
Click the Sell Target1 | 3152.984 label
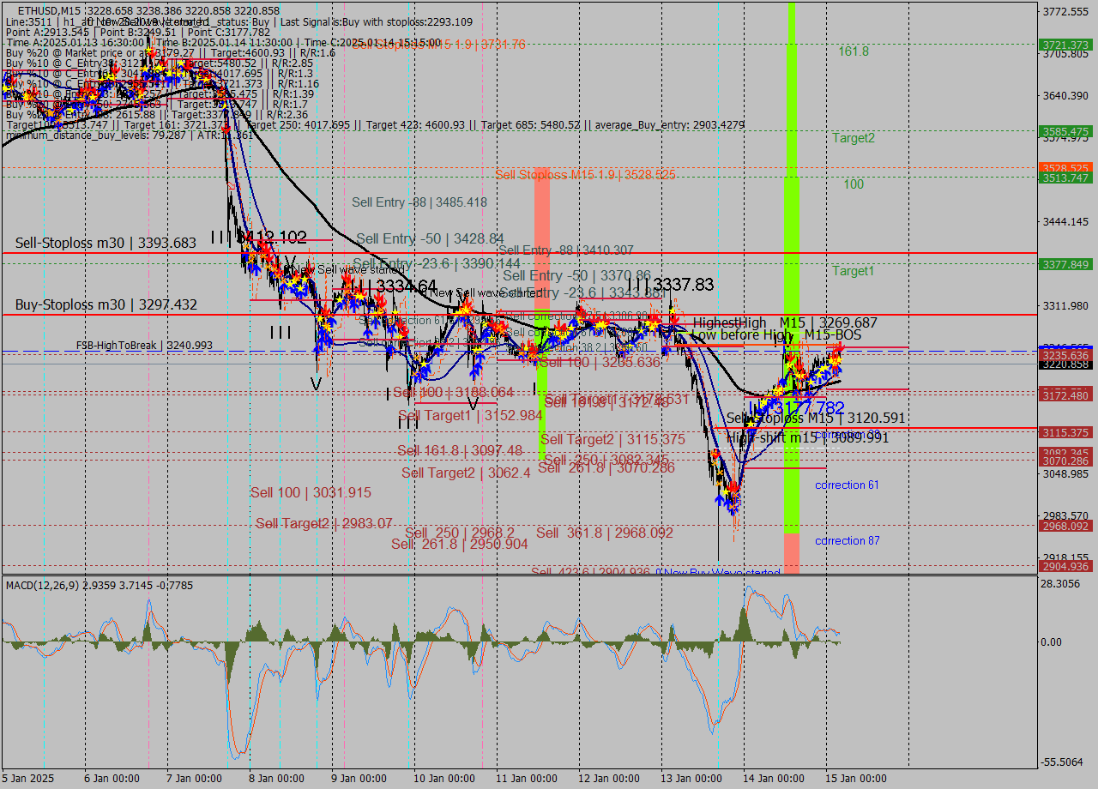click(470, 415)
